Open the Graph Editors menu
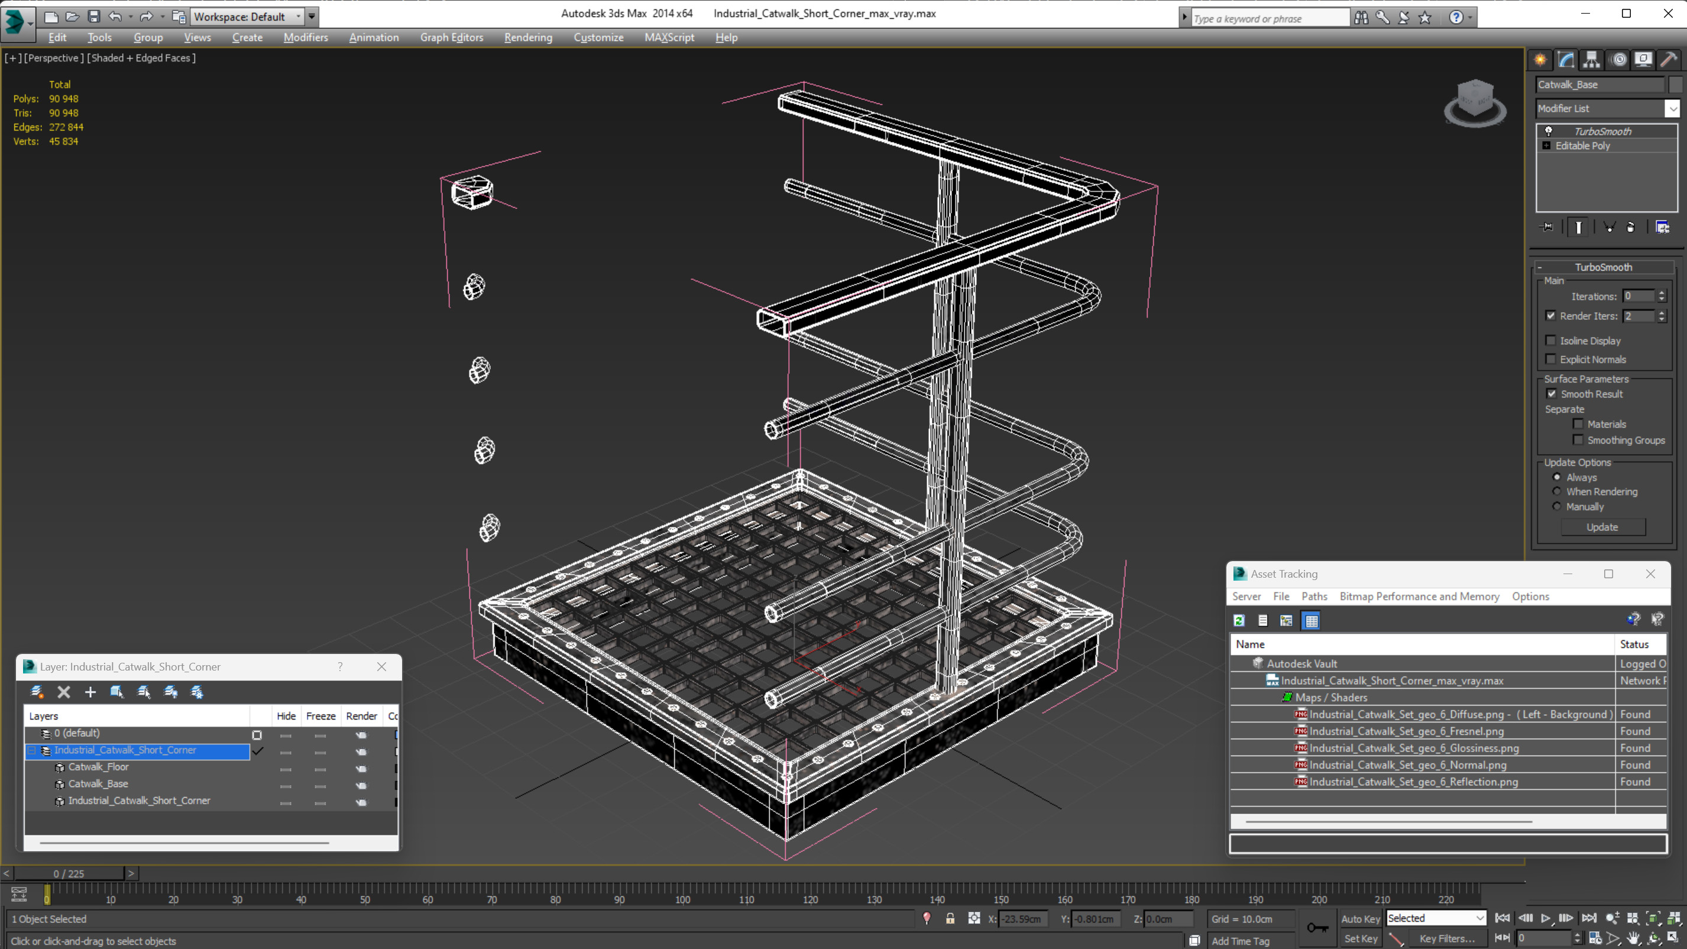 452,37
